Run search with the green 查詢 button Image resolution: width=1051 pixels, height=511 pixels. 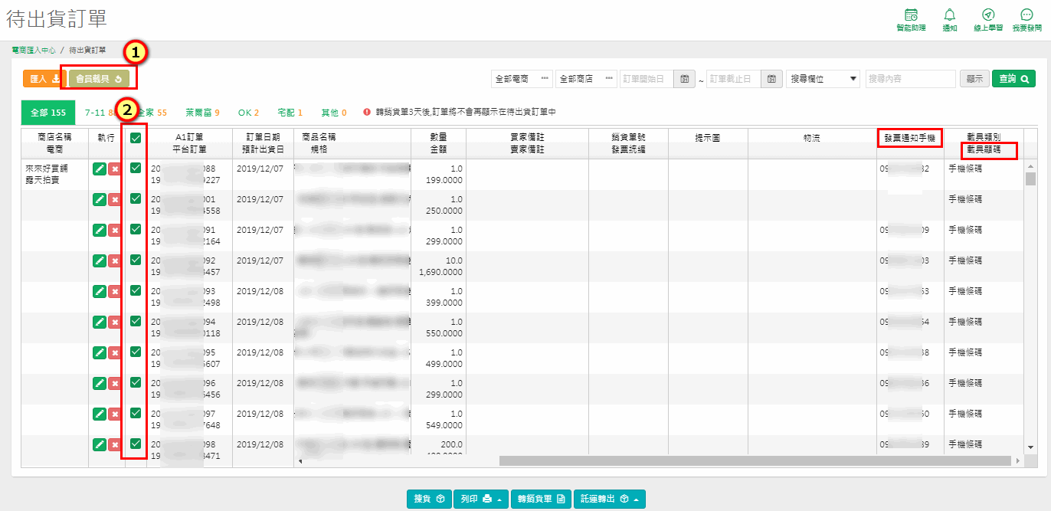point(1013,79)
